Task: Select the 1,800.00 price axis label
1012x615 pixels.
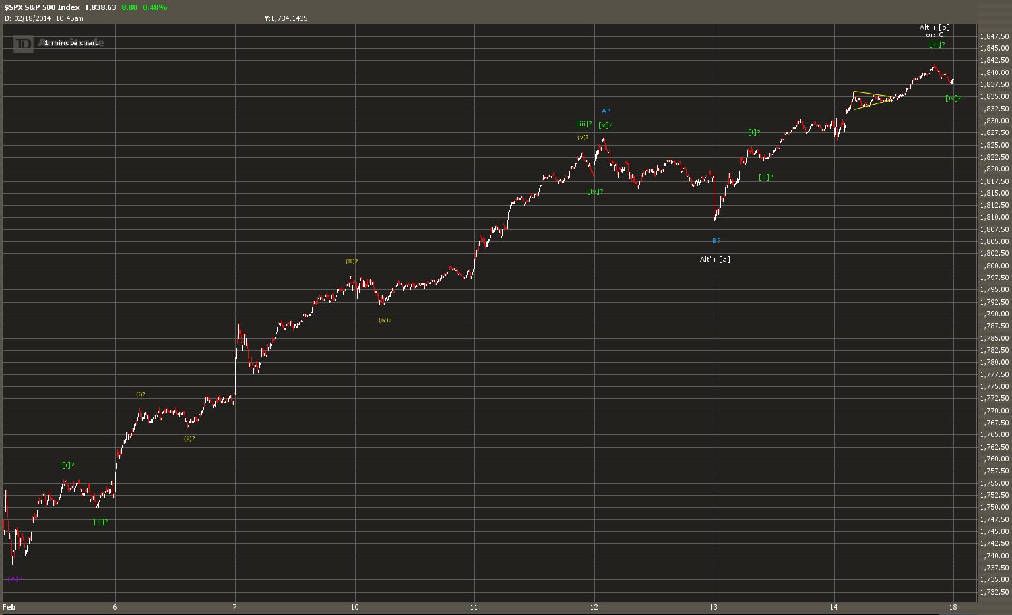Action: 995,266
